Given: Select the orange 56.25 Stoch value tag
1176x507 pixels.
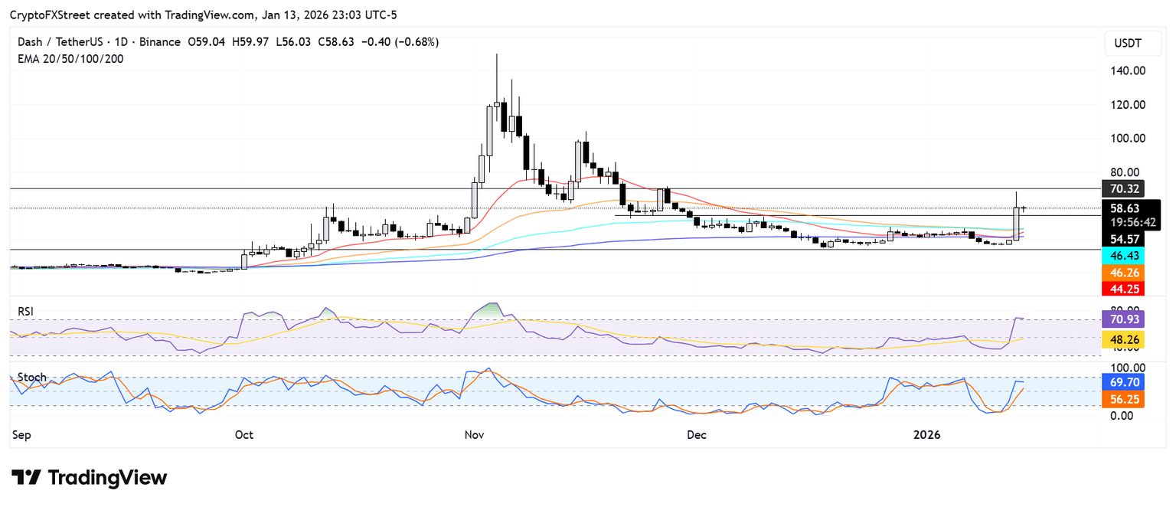Looking at the screenshot, I should click(x=1124, y=399).
